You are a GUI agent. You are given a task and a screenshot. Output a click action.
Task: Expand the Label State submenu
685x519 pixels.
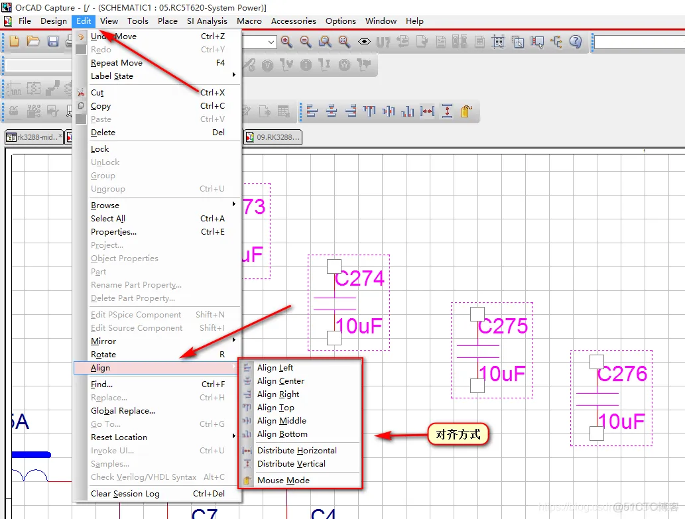click(157, 76)
